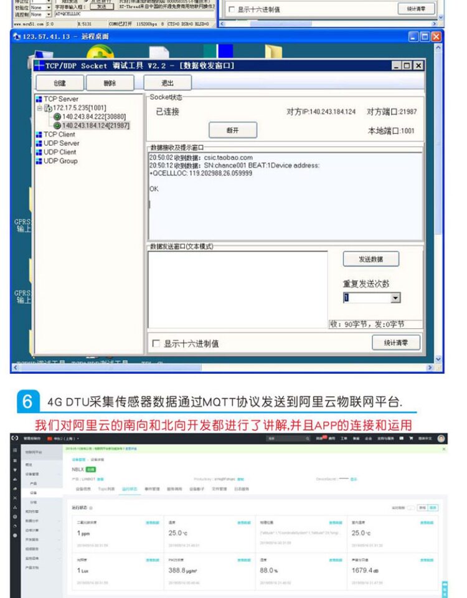
Task: Click the 退出 button in the Socket tool
Action: coord(167,83)
